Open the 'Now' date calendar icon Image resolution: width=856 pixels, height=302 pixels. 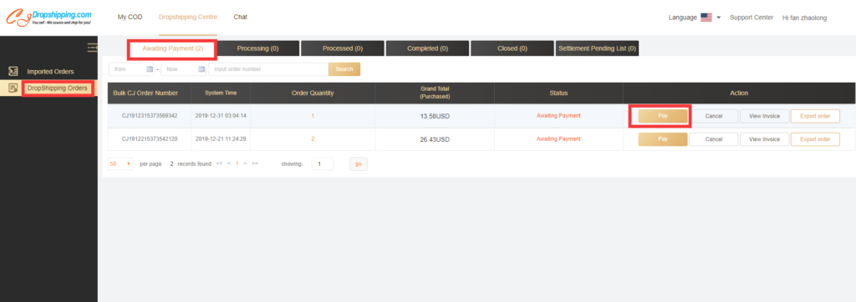pos(201,69)
